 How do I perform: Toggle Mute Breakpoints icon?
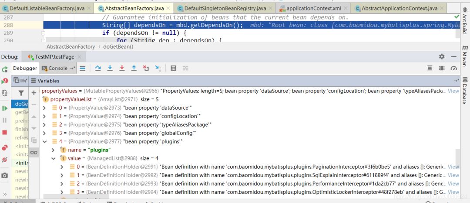[4, 160]
